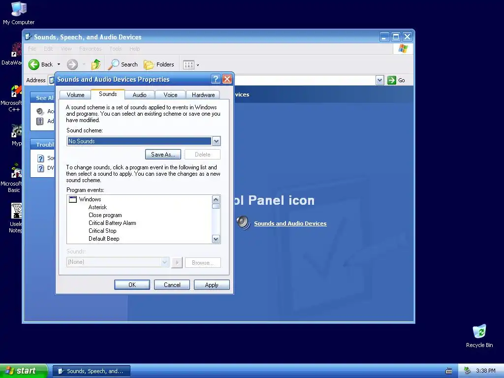Viewport: 504px width, 378px height.
Task: Select the Close program event
Action: click(105, 215)
